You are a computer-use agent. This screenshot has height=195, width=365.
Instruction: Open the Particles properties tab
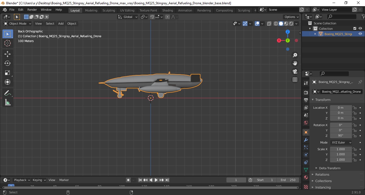306,147
